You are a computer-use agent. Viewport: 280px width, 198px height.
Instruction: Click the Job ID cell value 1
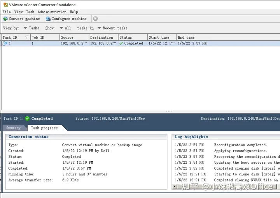[33, 43]
